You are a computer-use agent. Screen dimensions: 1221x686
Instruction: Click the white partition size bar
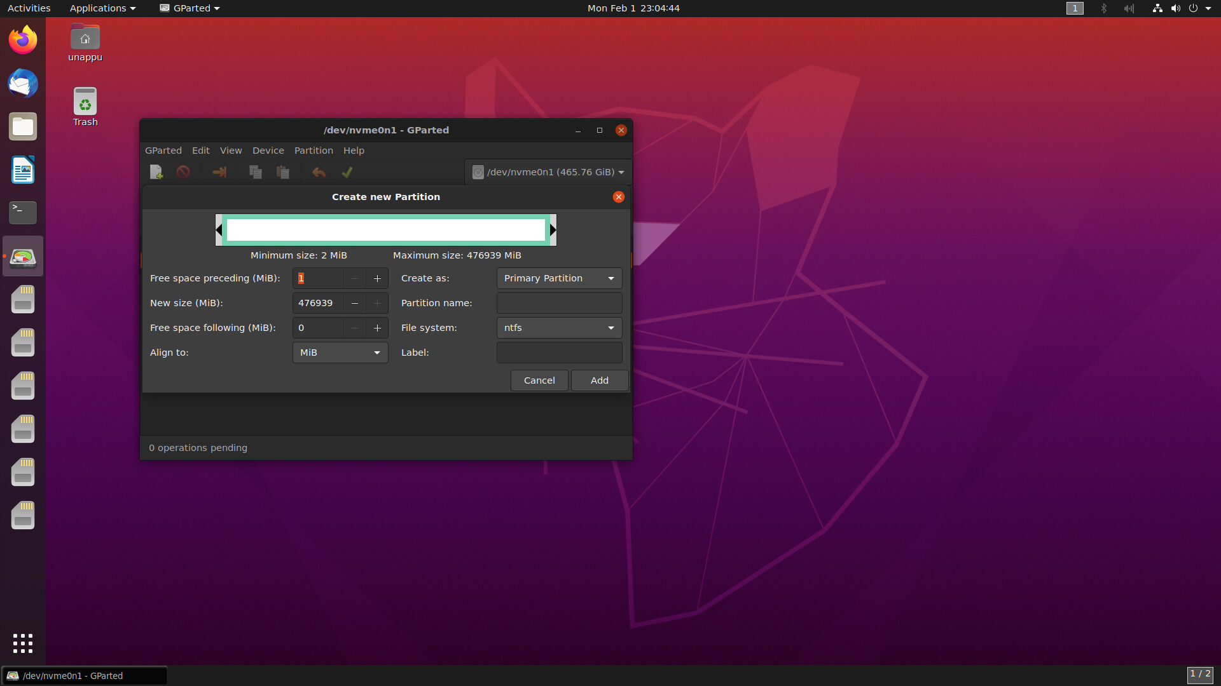386,230
